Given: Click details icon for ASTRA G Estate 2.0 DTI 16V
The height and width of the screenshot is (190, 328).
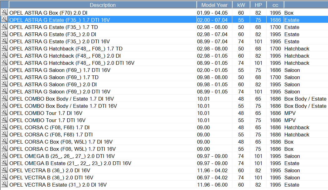Looking at the screenshot, I should coord(4,41).
